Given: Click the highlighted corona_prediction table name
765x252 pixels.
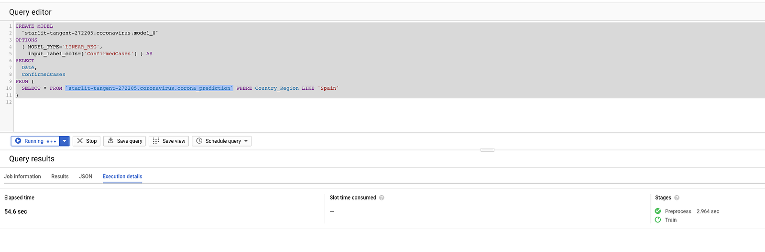Looking at the screenshot, I should [x=149, y=88].
